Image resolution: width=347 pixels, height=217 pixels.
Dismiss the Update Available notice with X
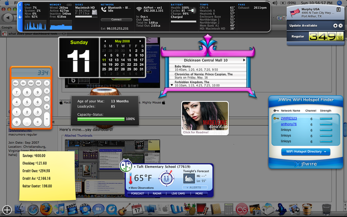pyautogui.click(x=340, y=26)
